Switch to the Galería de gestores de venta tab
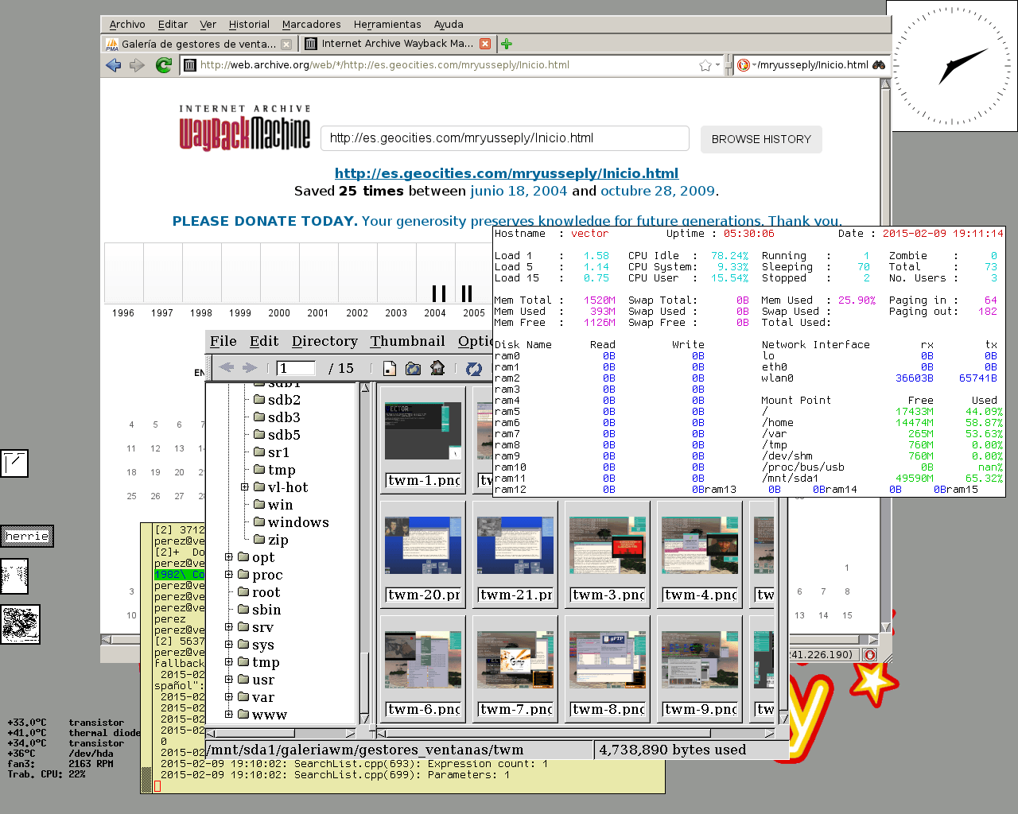This screenshot has height=814, width=1018. [x=198, y=44]
